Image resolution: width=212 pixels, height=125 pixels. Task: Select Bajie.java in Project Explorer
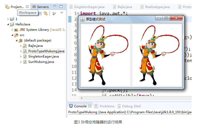point(36,46)
